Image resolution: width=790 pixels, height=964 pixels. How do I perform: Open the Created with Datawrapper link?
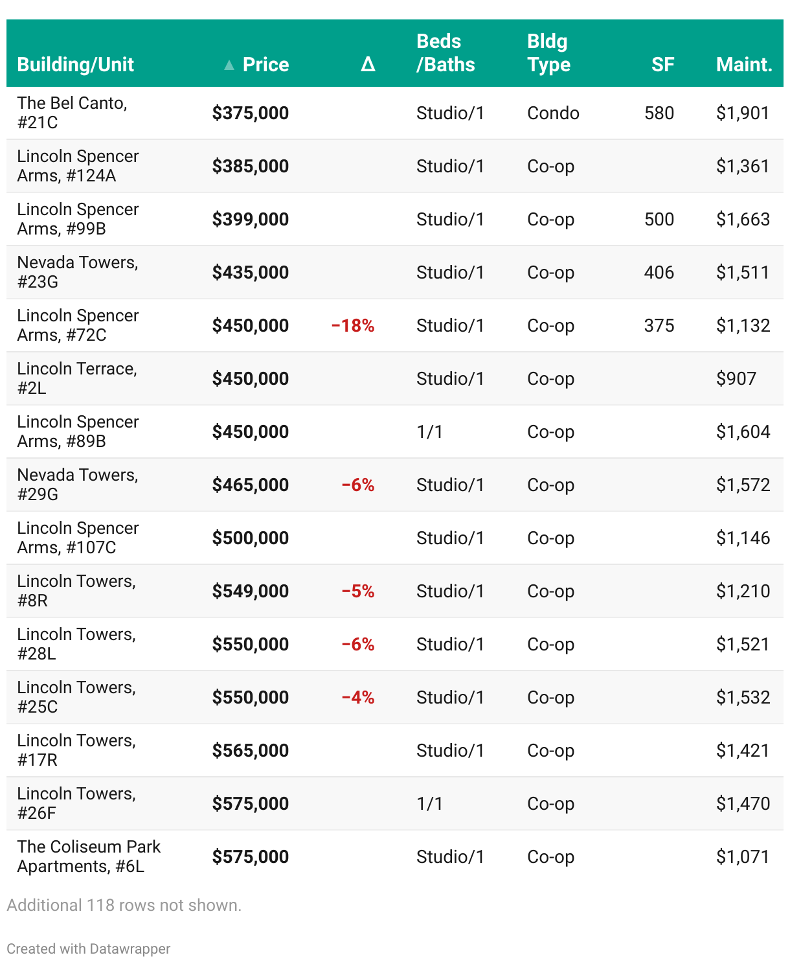pos(89,948)
